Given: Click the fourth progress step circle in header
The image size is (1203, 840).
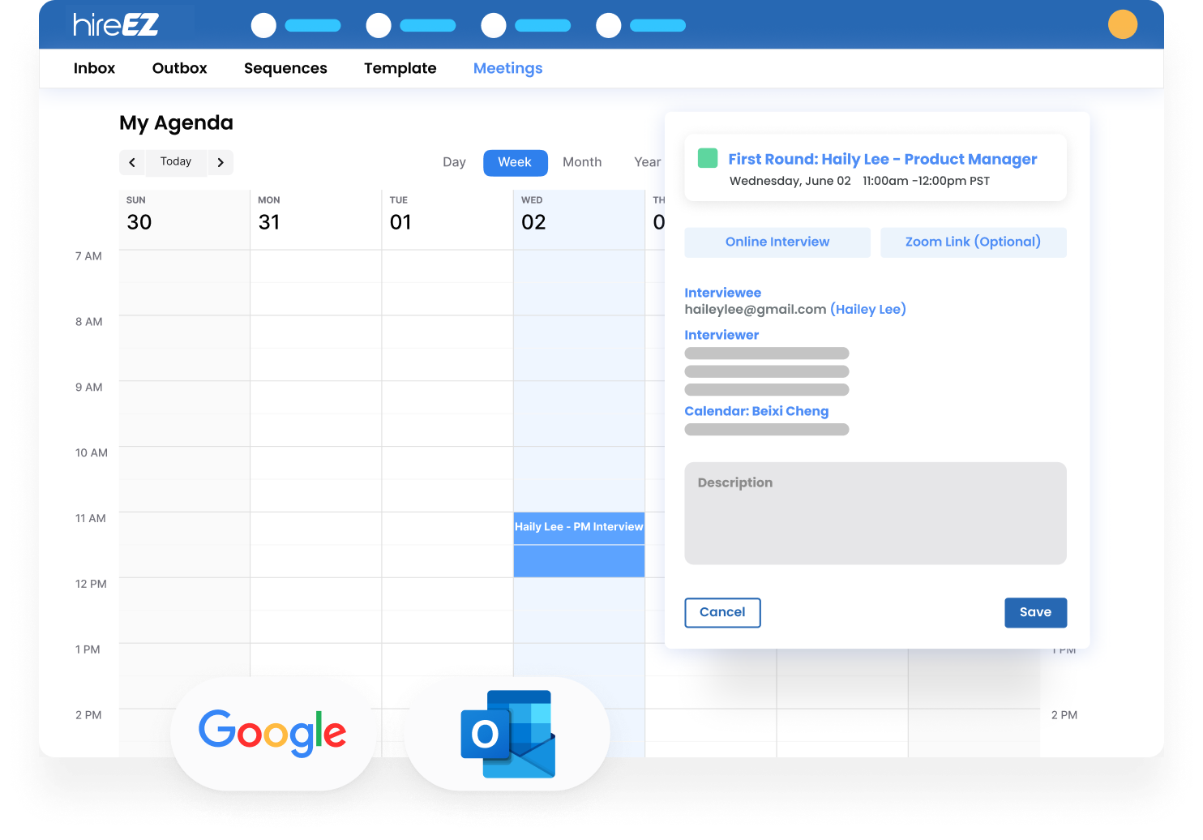Looking at the screenshot, I should coord(609,25).
